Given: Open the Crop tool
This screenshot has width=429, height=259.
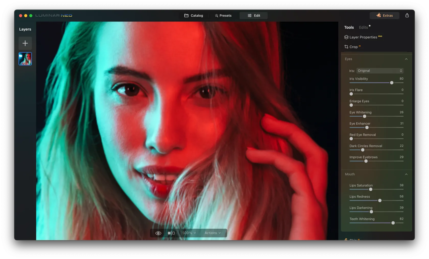Looking at the screenshot, I should 353,47.
